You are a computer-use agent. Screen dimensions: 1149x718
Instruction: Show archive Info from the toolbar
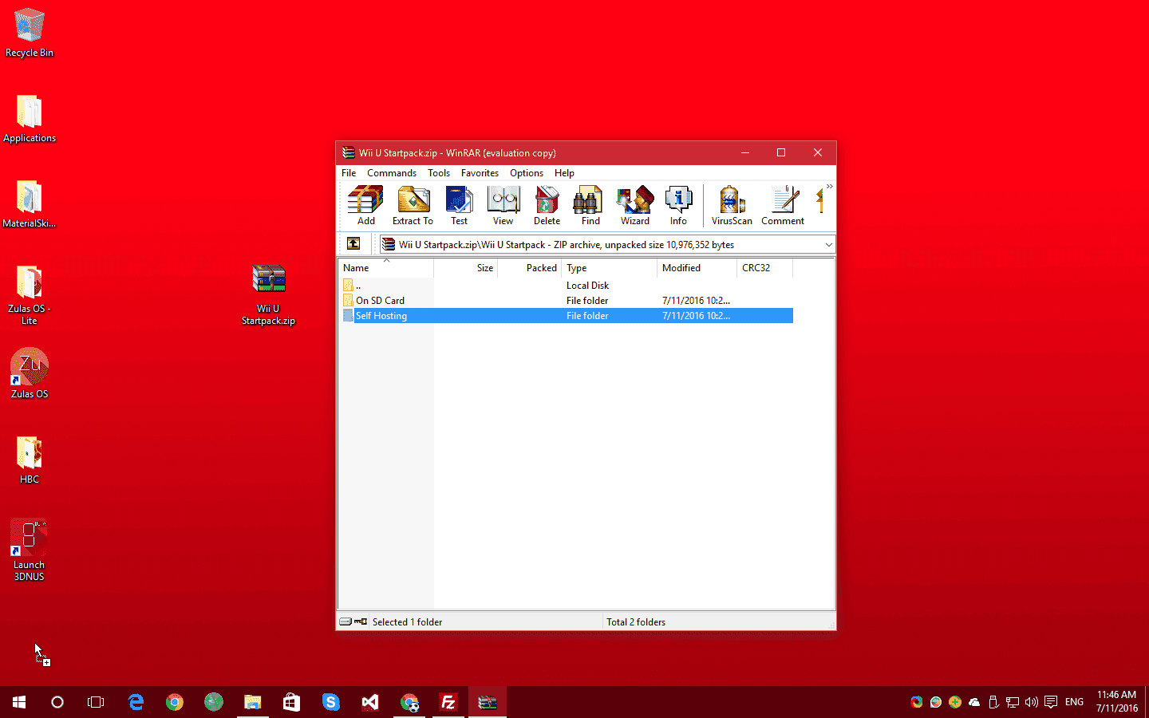(x=678, y=205)
